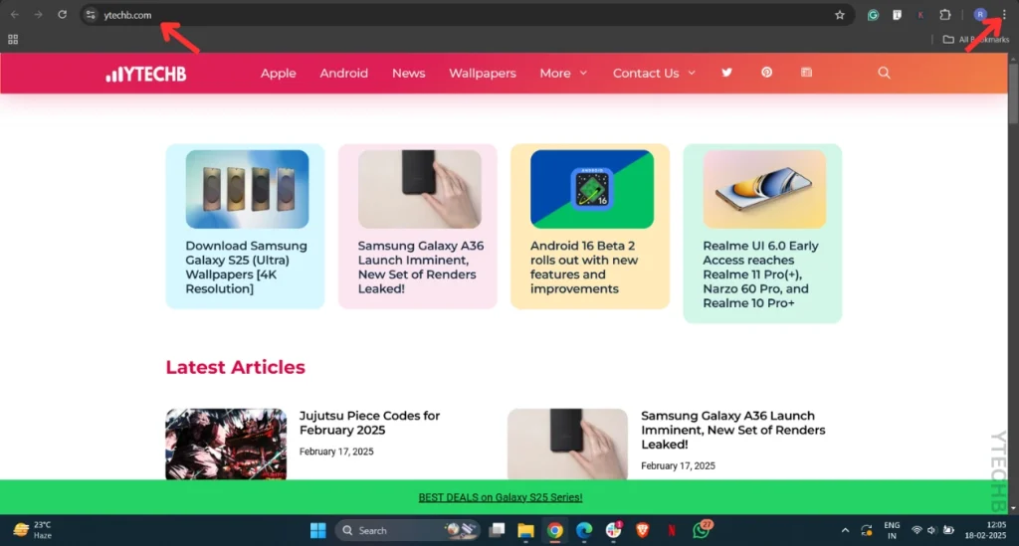Open the Wallpapers section

(483, 74)
